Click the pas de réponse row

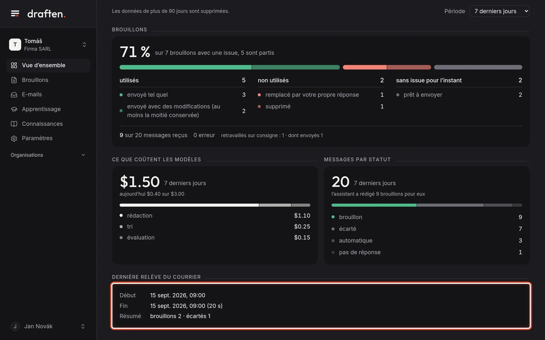point(427,252)
